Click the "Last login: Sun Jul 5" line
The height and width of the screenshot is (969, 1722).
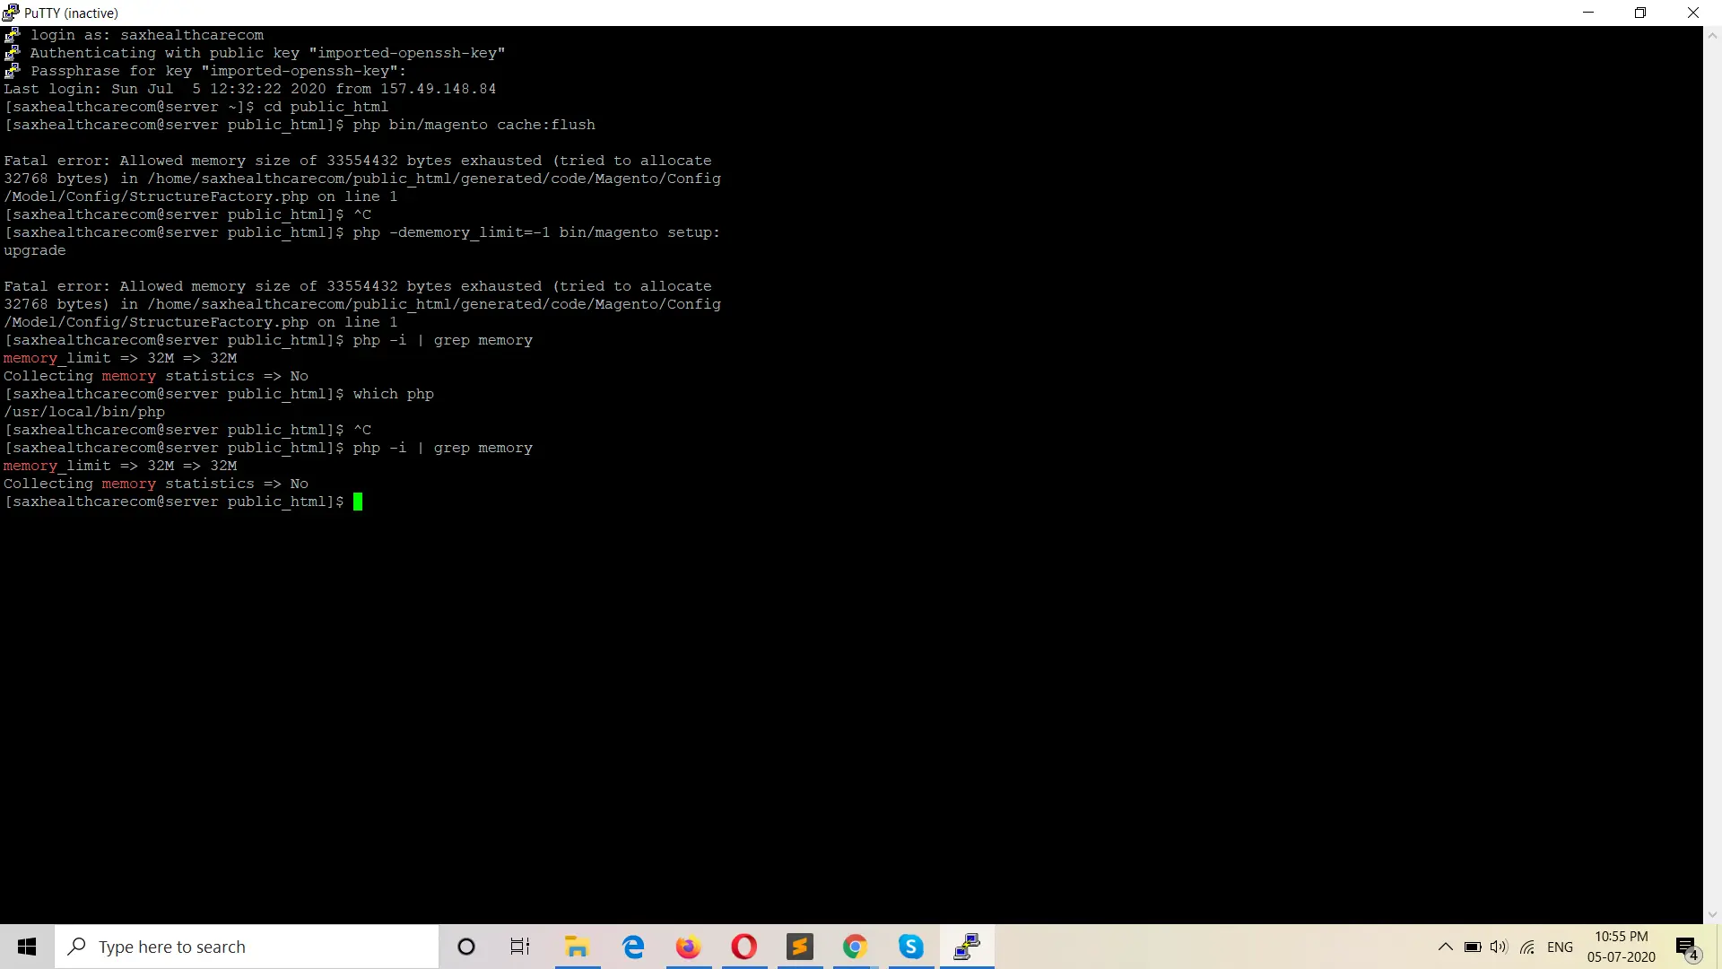(250, 89)
